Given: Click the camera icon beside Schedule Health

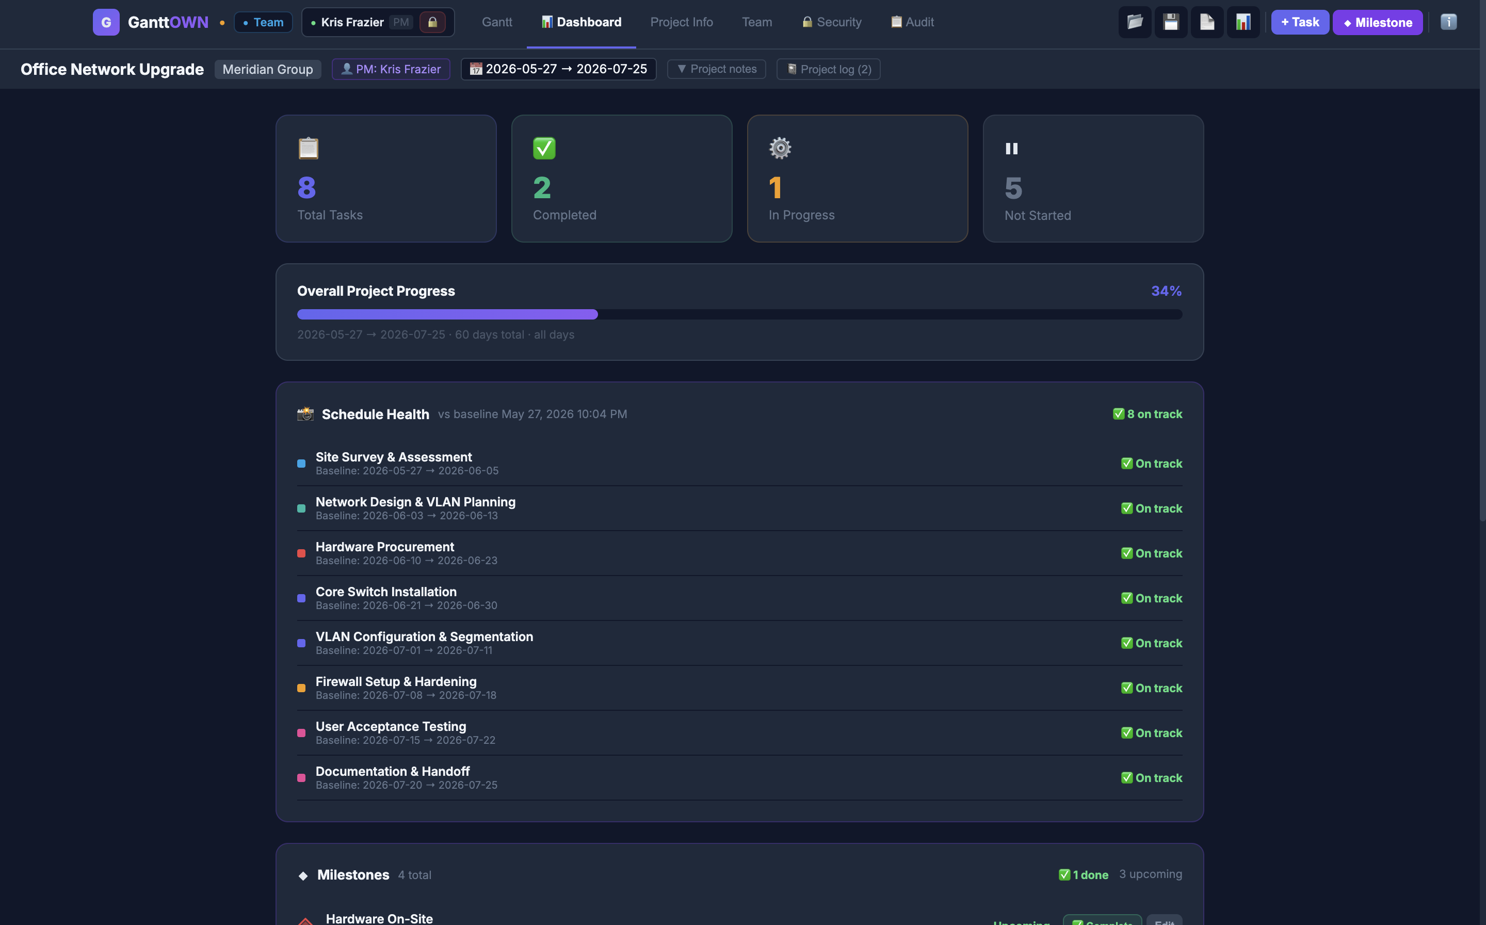Looking at the screenshot, I should point(305,414).
